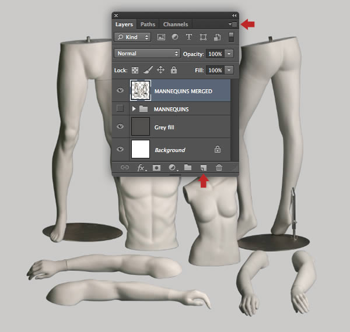Expand the MANNEQUINS group
Viewport: 350px width, 332px height.
coord(134,109)
